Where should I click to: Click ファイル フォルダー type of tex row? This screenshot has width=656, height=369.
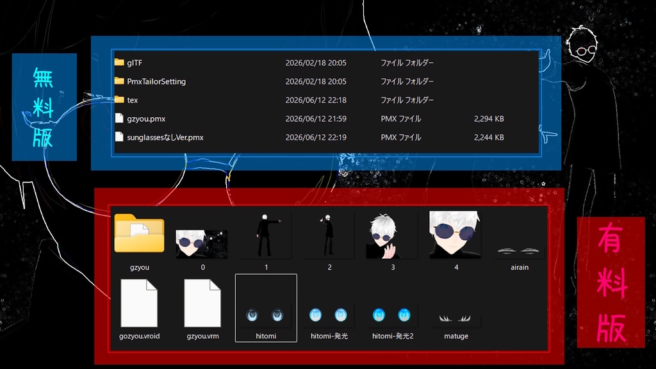coord(407,100)
